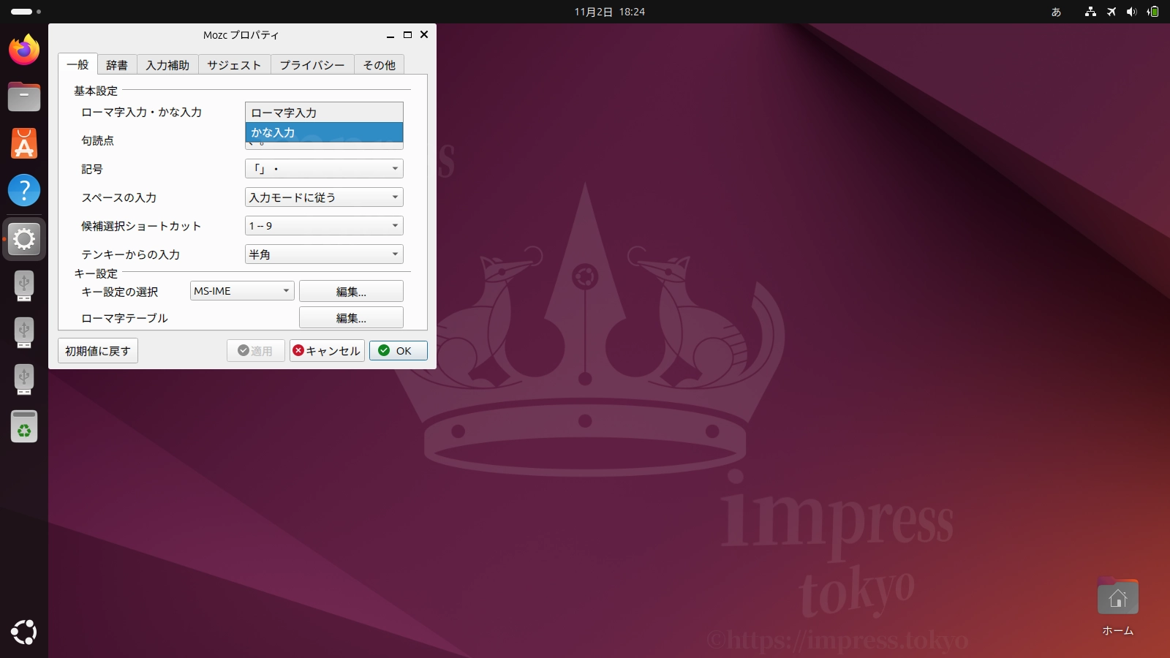This screenshot has height=658, width=1170.
Task: Open the キー設定の選択 MS-IME dropdown
Action: point(242,291)
